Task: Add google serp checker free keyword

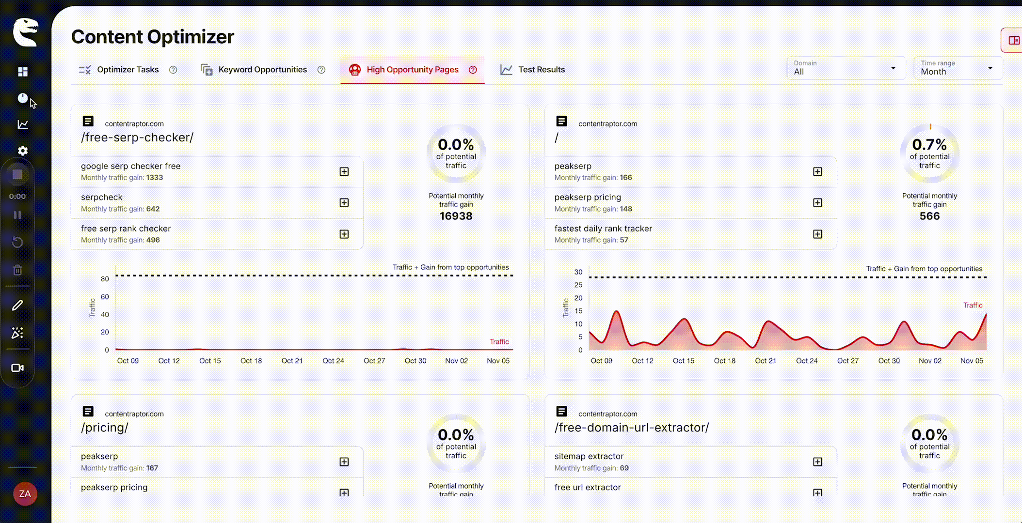Action: pos(344,171)
